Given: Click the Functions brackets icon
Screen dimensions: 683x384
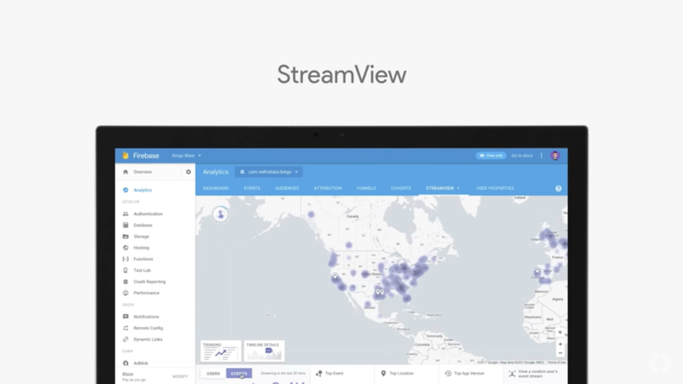Looking at the screenshot, I should coord(125,259).
